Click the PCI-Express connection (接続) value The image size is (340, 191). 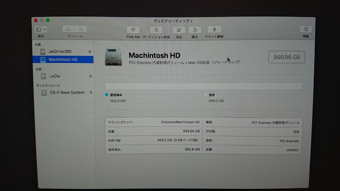pos(289,141)
